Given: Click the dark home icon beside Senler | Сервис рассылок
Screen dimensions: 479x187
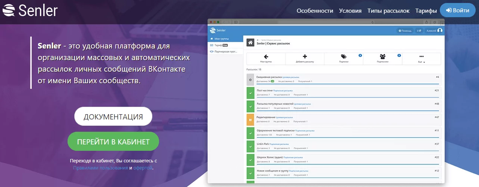Looking at the screenshot, I should pos(251,42).
